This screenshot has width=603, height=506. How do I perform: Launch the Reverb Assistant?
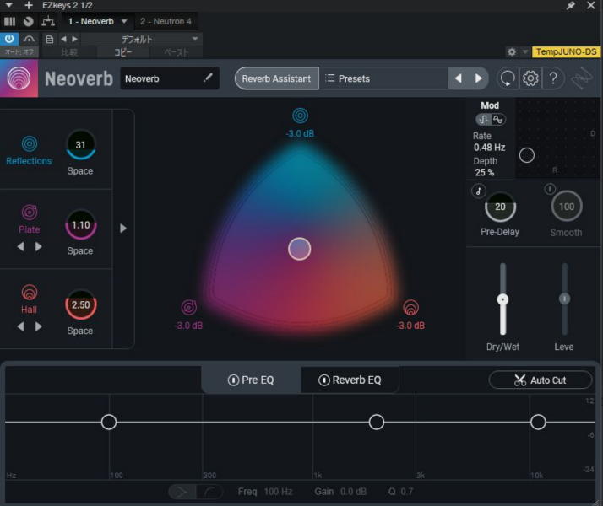tap(276, 78)
